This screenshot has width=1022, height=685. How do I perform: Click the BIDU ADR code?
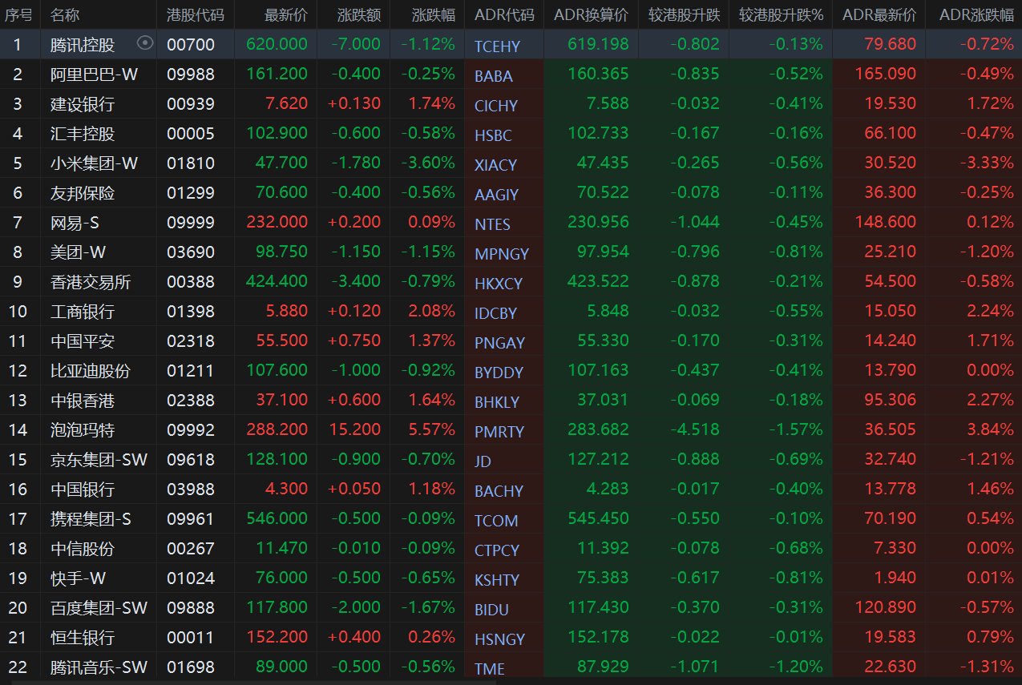(491, 610)
